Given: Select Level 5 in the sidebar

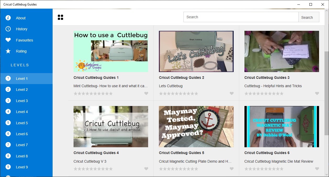Looking at the screenshot, I should tap(26, 123).
